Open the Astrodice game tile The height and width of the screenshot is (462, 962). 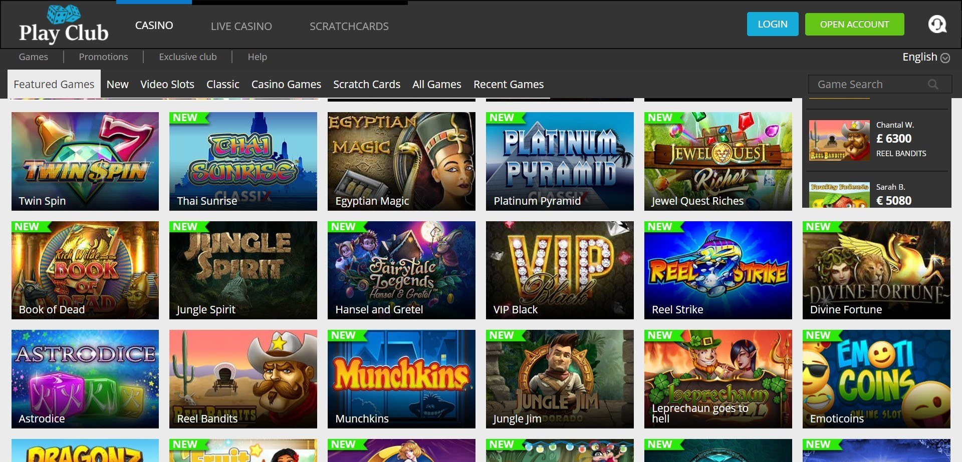(x=85, y=379)
